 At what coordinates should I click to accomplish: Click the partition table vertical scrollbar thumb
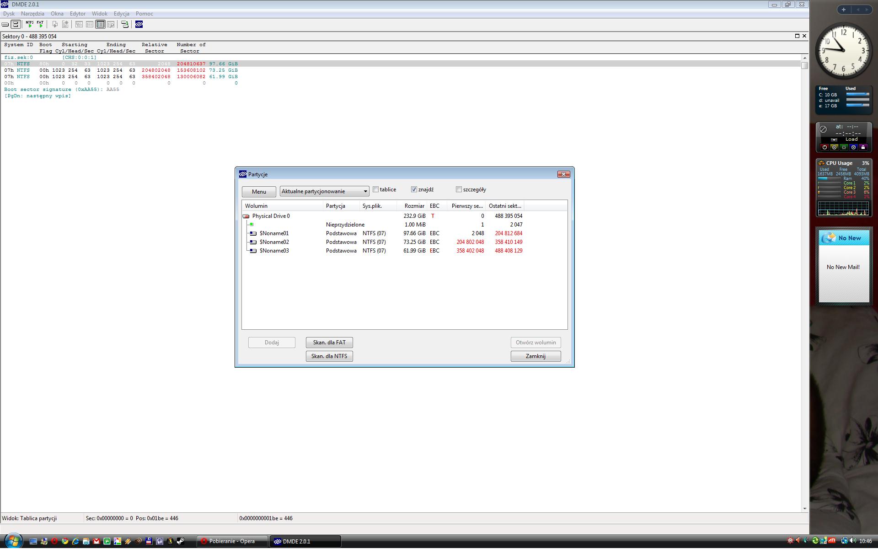click(804, 65)
